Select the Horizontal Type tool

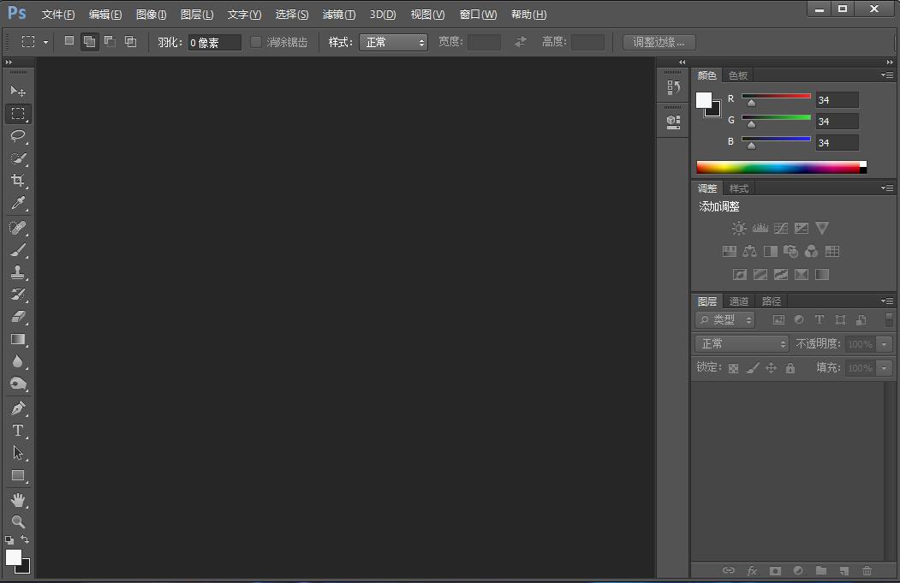18,431
